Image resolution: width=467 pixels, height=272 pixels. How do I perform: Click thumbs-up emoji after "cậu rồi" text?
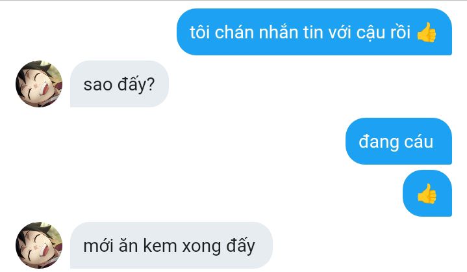coord(427,33)
